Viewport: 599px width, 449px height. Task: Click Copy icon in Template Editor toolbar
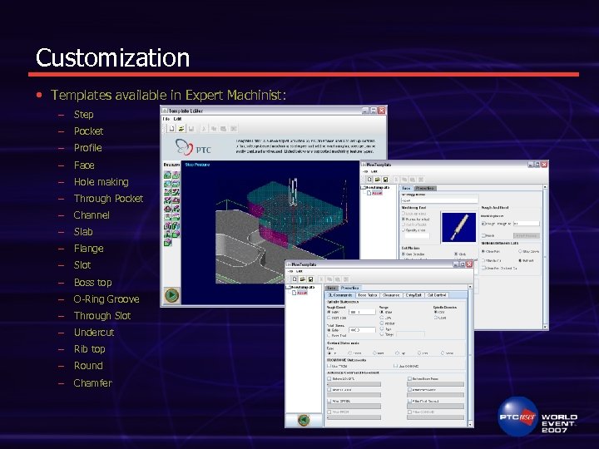pos(214,129)
